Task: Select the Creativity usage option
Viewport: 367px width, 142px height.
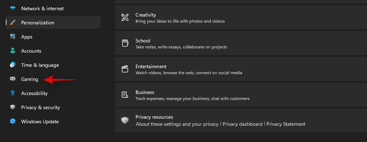Action: pyautogui.click(x=241, y=18)
